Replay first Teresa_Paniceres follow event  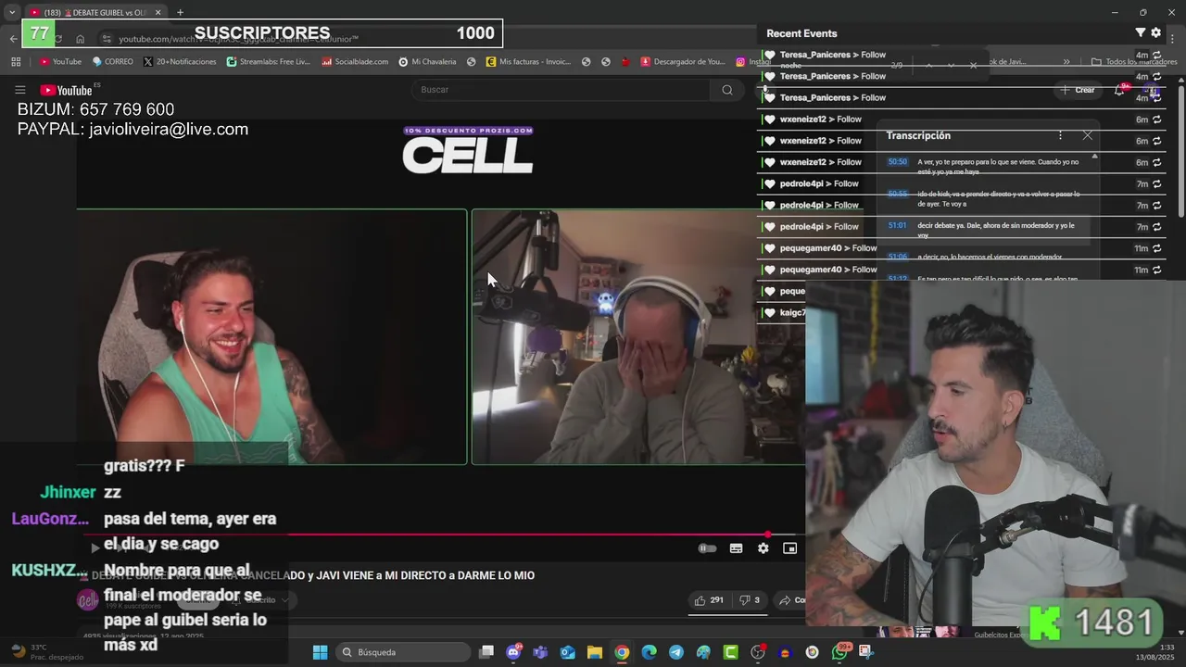click(1156, 56)
